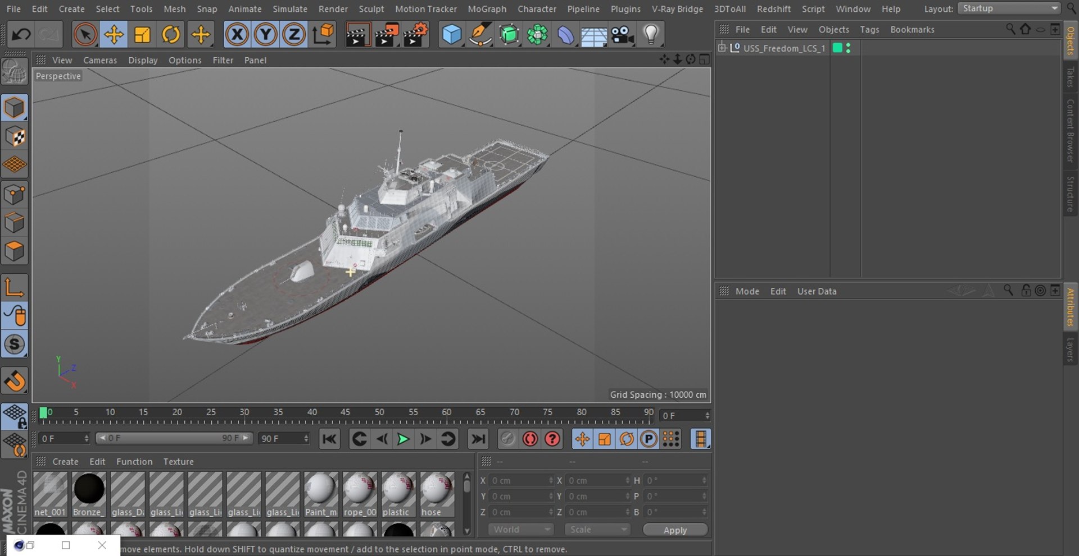
Task: Activate the Move tool
Action: click(x=114, y=35)
